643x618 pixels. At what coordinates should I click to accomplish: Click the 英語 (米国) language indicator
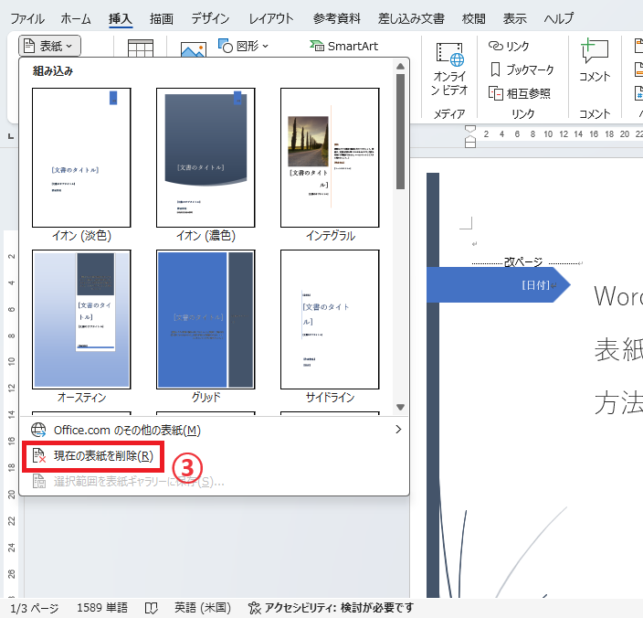pos(203,608)
